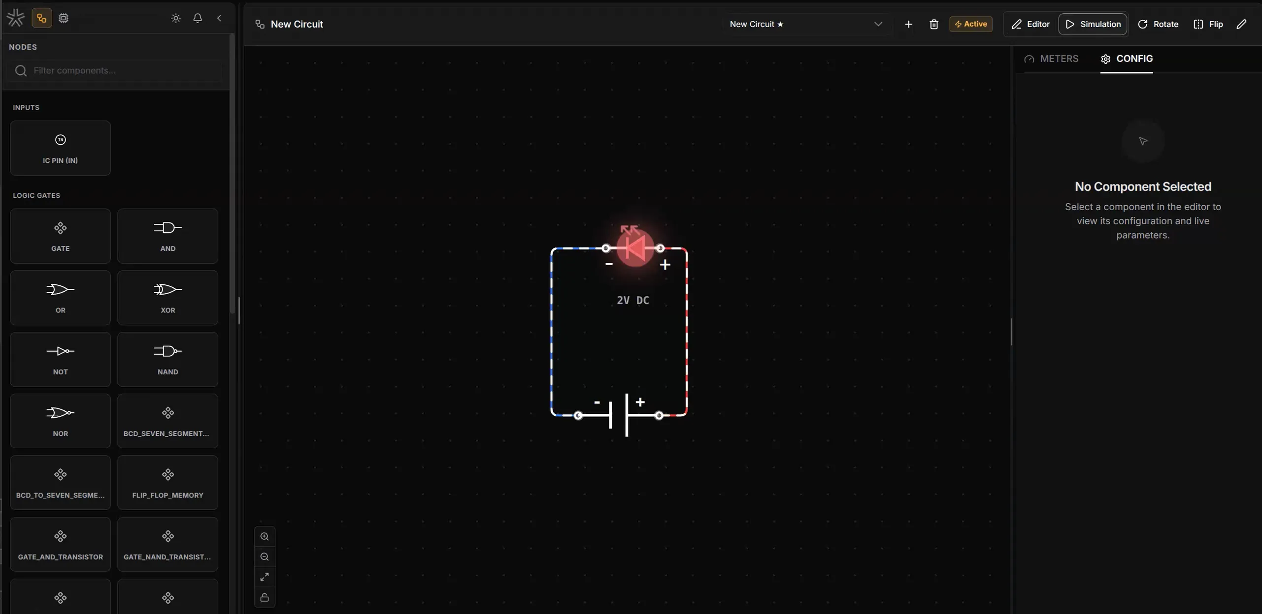This screenshot has width=1262, height=614.
Task: Add a new circuit with plus icon
Action: tap(909, 24)
